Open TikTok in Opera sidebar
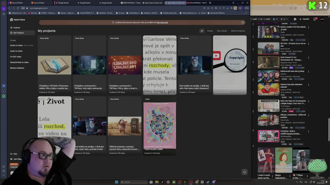 [4, 91]
